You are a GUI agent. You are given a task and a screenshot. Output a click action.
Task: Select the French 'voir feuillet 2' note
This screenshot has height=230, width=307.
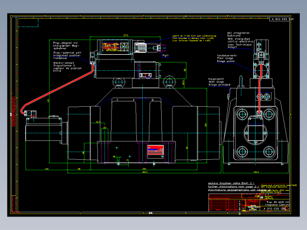pos(239,190)
